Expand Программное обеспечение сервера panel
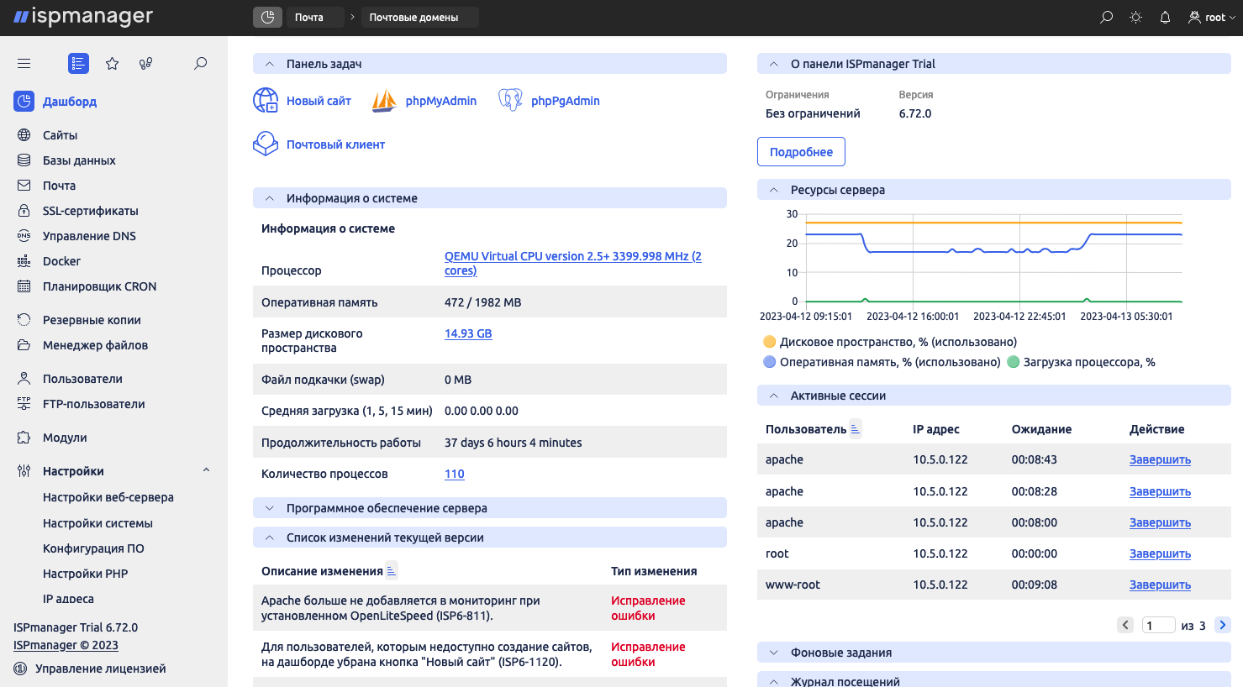This screenshot has width=1243, height=687. coord(269,508)
